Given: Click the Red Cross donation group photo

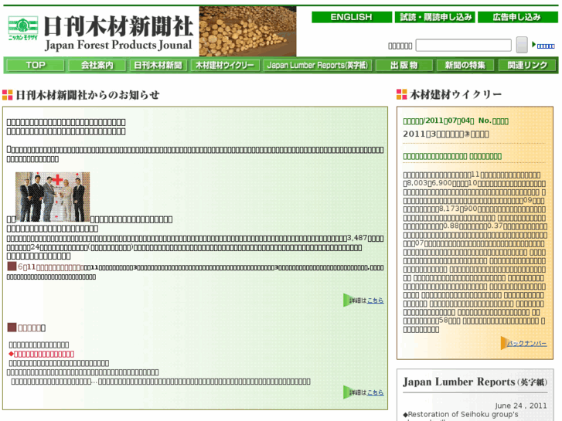Looking at the screenshot, I should 53,197.
